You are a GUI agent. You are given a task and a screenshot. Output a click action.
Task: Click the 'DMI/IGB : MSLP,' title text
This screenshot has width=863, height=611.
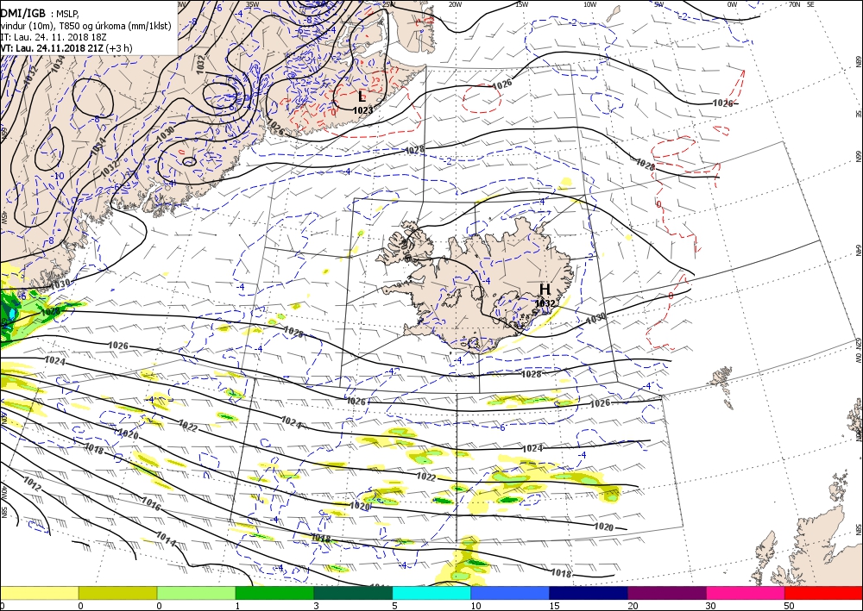pyautogui.click(x=41, y=14)
